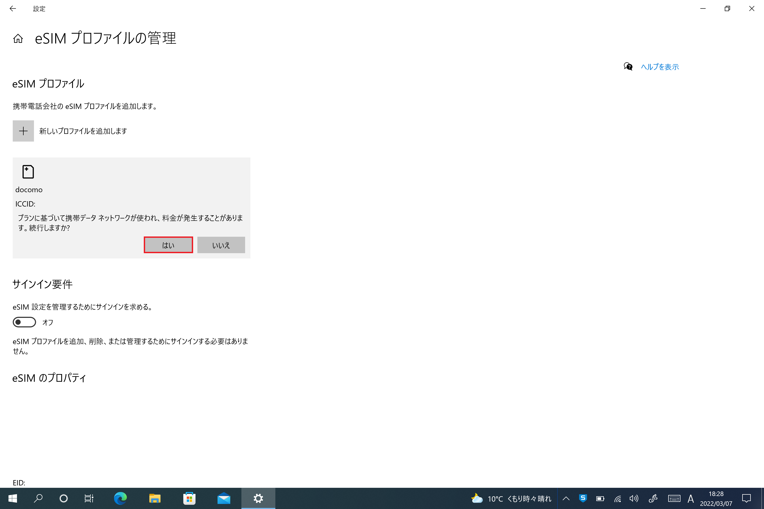Open the weather widget showing 10°C
Screen dimensions: 764x509
511,499
